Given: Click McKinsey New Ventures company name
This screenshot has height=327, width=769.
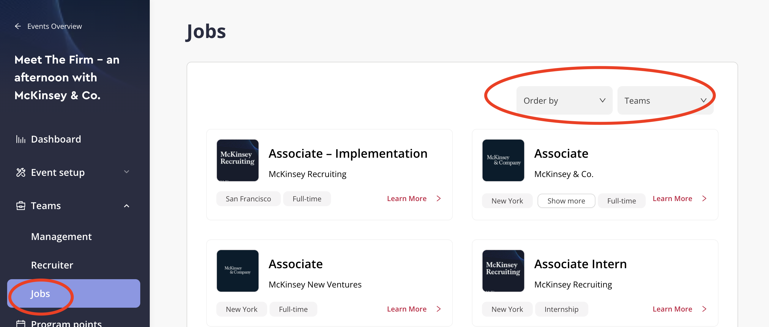Looking at the screenshot, I should [x=315, y=284].
